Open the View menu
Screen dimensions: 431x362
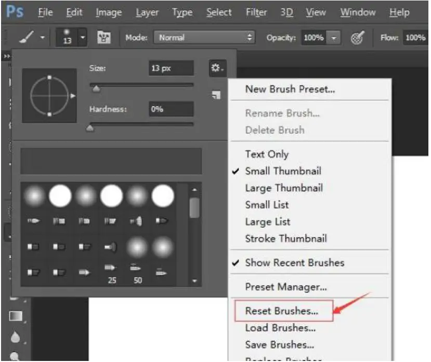tap(316, 12)
